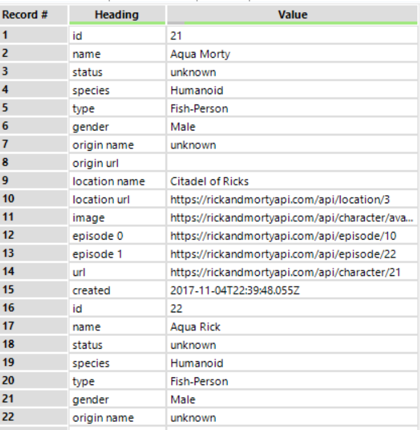This screenshot has width=420, height=430.
Task: Click the Value column header
Action: [292, 14]
